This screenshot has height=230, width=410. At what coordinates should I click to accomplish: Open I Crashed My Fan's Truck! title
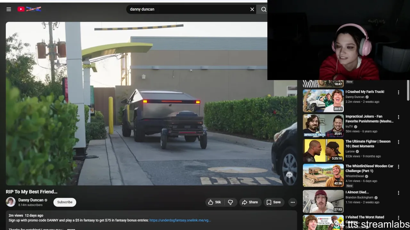click(365, 92)
